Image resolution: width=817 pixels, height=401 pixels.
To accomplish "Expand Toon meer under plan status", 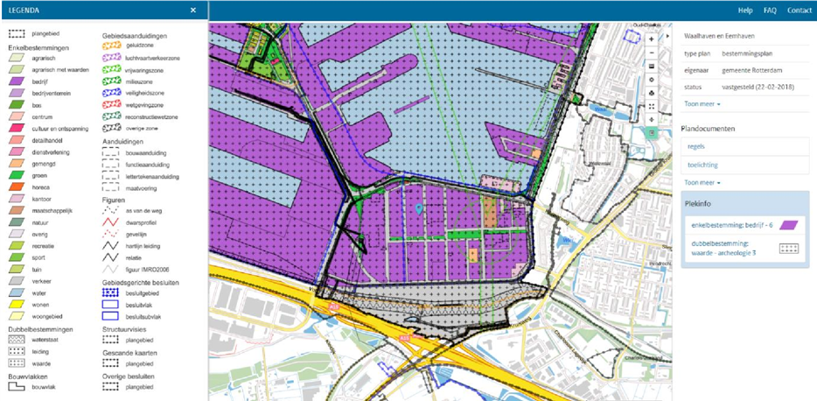I will click(x=702, y=104).
